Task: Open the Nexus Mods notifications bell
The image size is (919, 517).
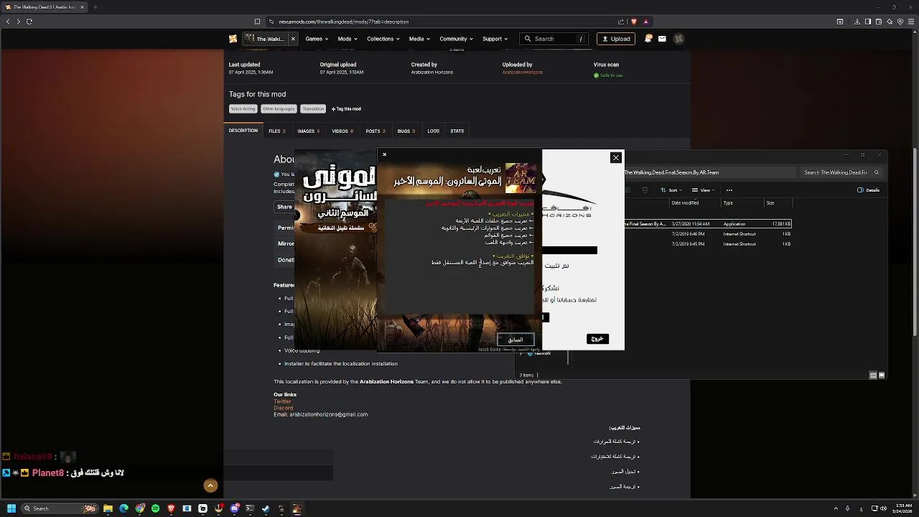Action: click(x=648, y=39)
